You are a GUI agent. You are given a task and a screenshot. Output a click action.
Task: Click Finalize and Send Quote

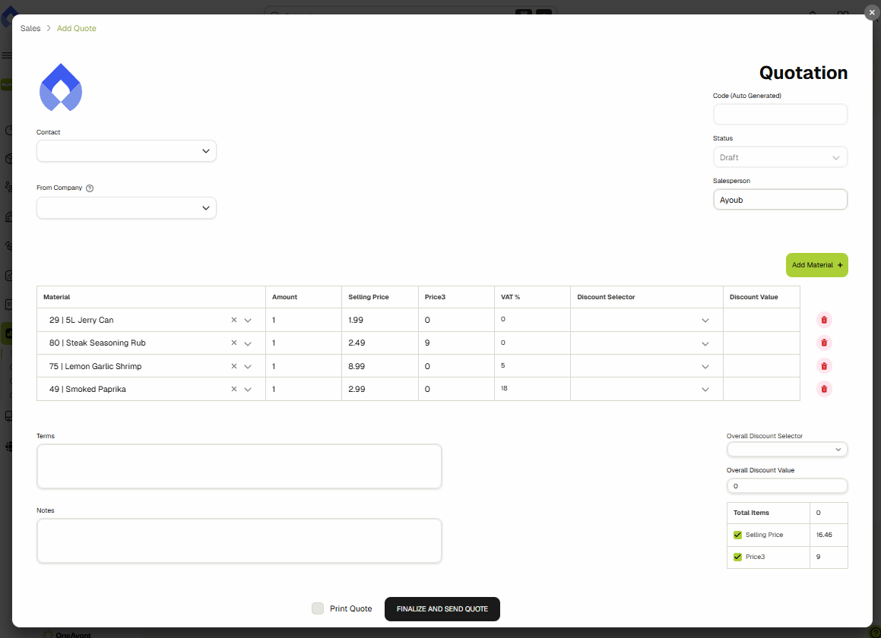[x=442, y=609]
